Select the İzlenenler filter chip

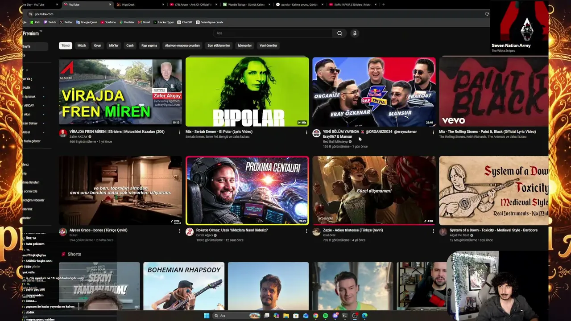[x=244, y=45]
